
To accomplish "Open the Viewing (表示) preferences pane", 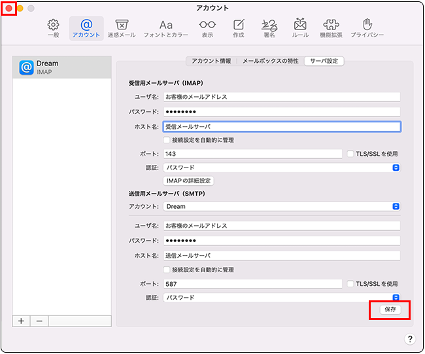I will tap(207, 28).
